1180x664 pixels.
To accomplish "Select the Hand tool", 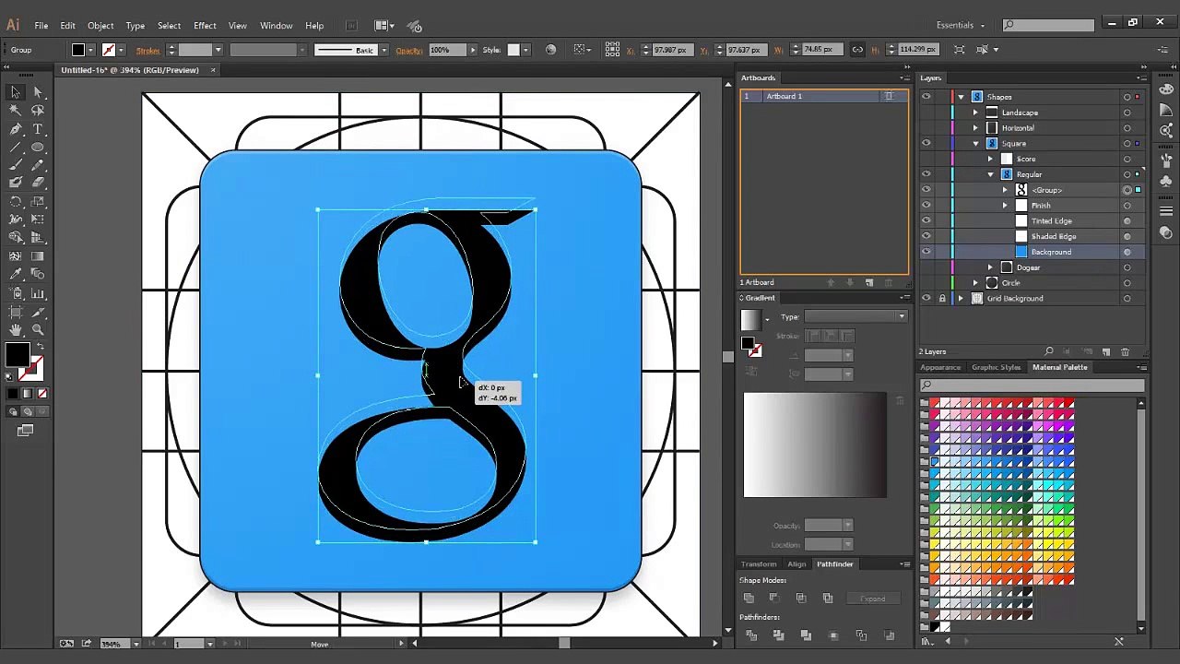I will pos(16,330).
